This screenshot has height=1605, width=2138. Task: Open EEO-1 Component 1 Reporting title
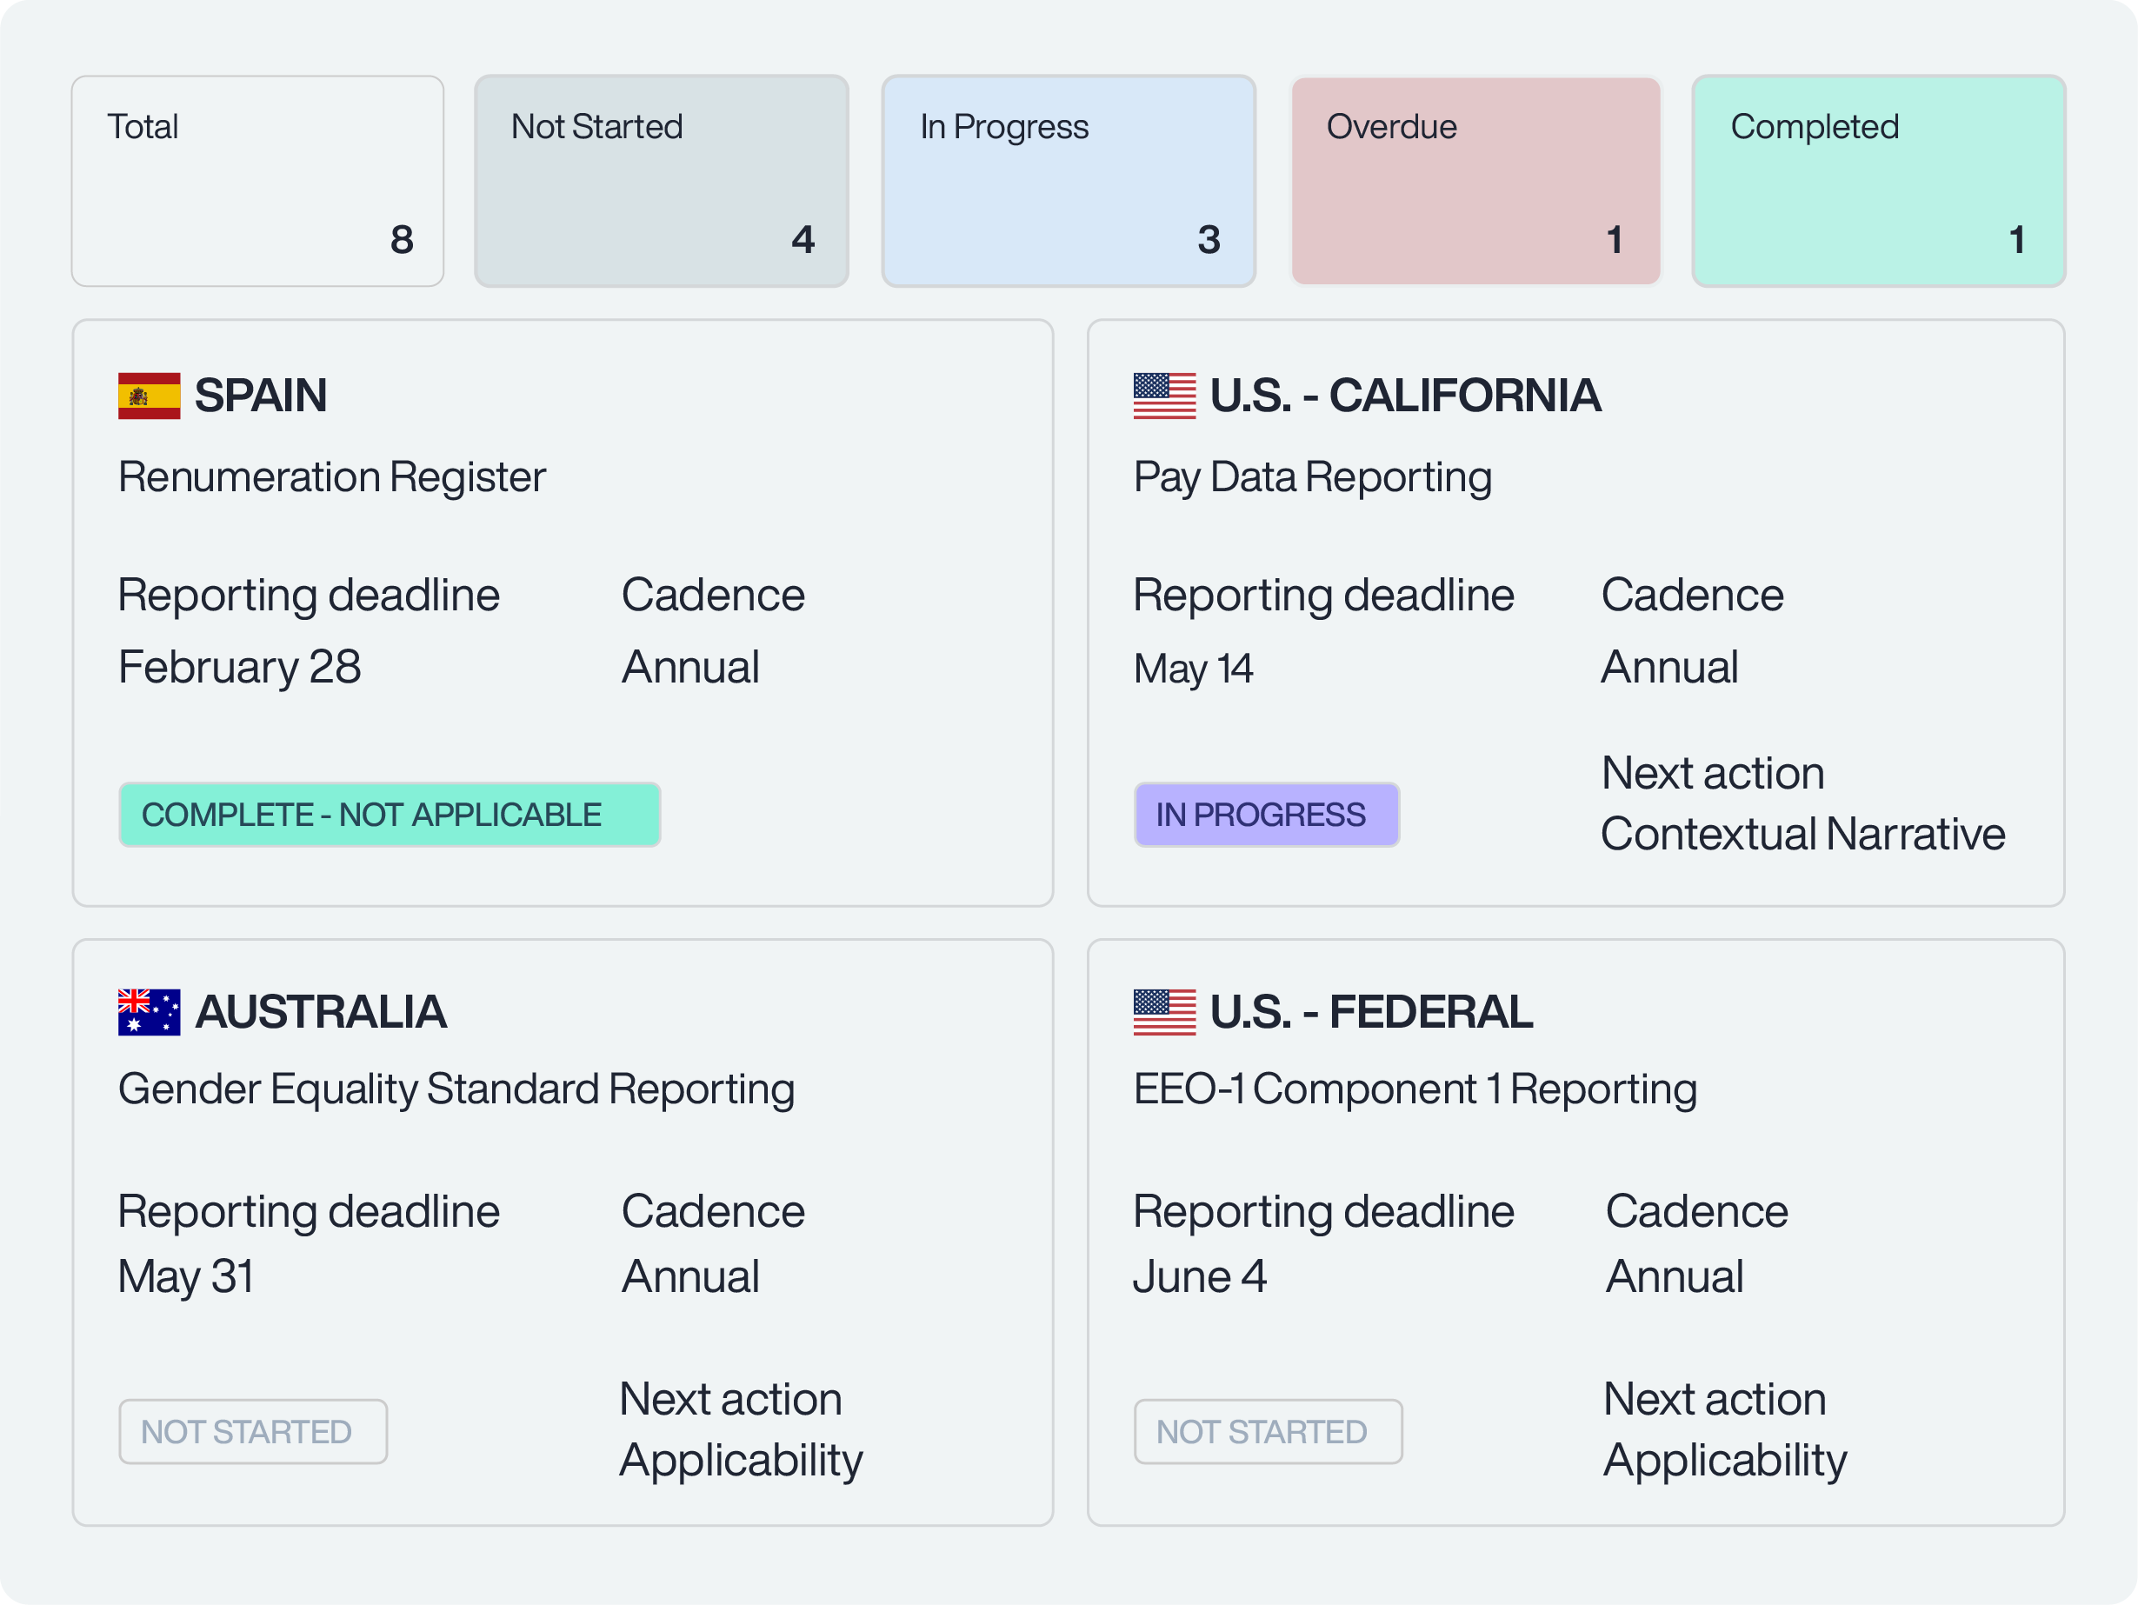[1415, 1090]
